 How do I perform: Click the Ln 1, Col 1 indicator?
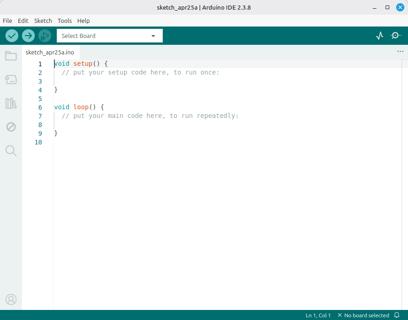coord(318,315)
